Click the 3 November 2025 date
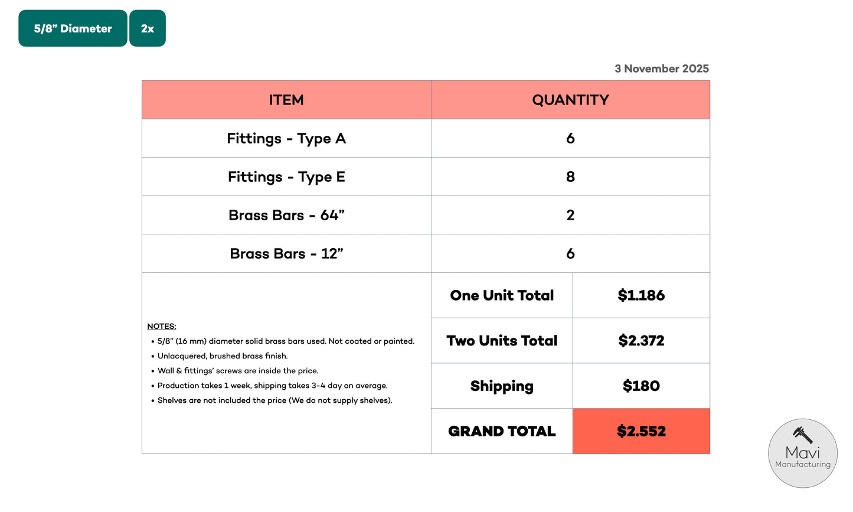 click(x=661, y=69)
